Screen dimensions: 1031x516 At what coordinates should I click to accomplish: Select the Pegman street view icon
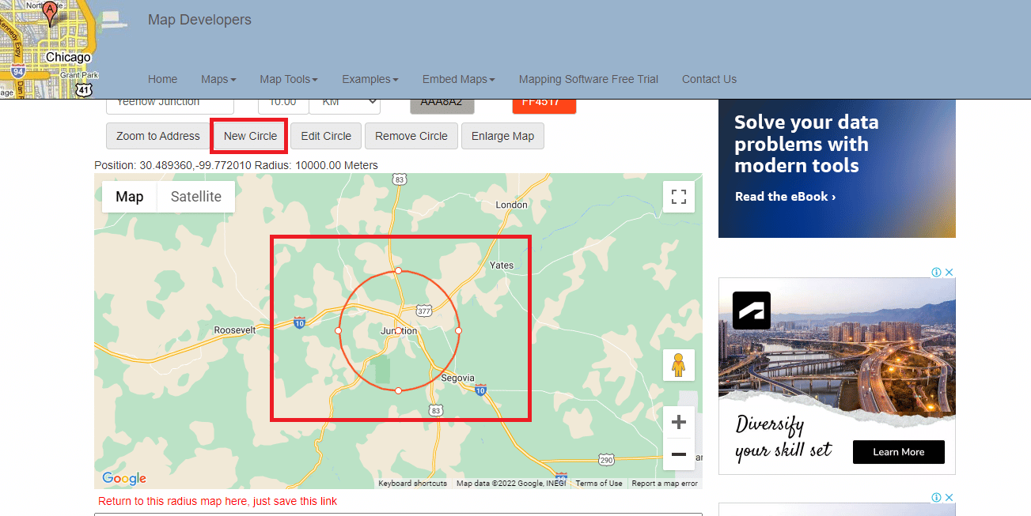pos(678,365)
